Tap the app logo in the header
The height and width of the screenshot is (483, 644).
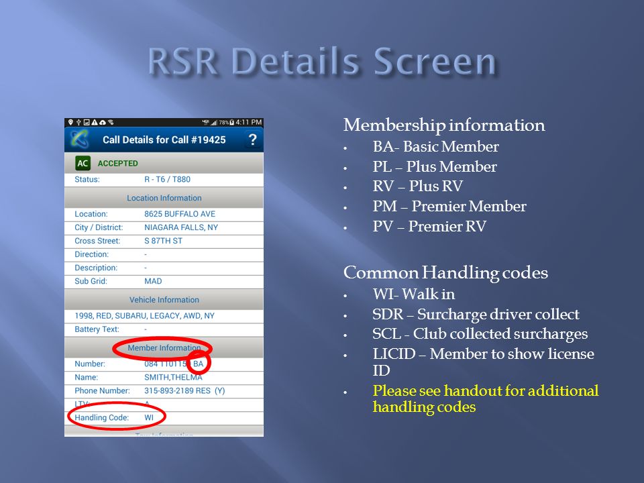tap(80, 140)
